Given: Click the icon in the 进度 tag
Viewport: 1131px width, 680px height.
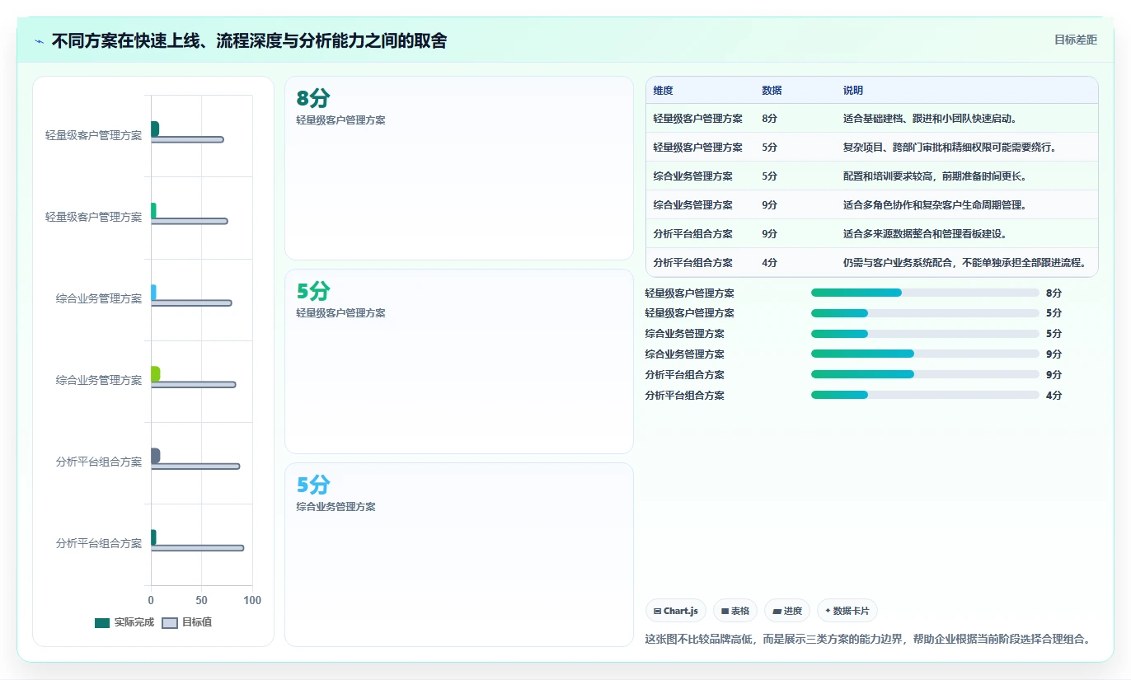Looking at the screenshot, I should (777, 611).
